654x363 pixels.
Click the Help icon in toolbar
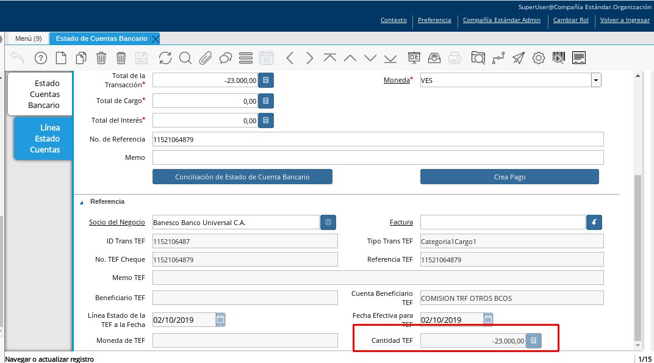coord(41,58)
